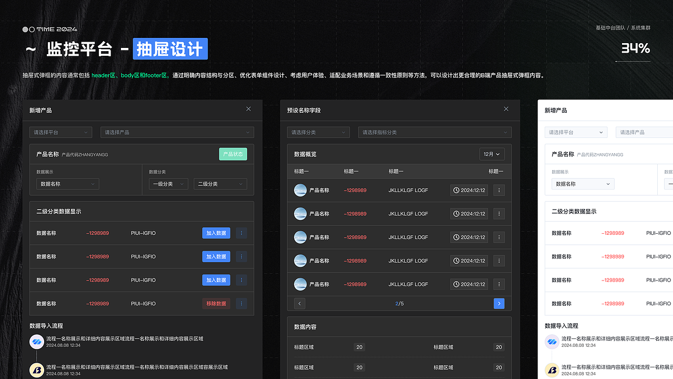This screenshot has width=673, height=379.
Task: Open the 二级分类 dropdown
Action: (x=220, y=184)
